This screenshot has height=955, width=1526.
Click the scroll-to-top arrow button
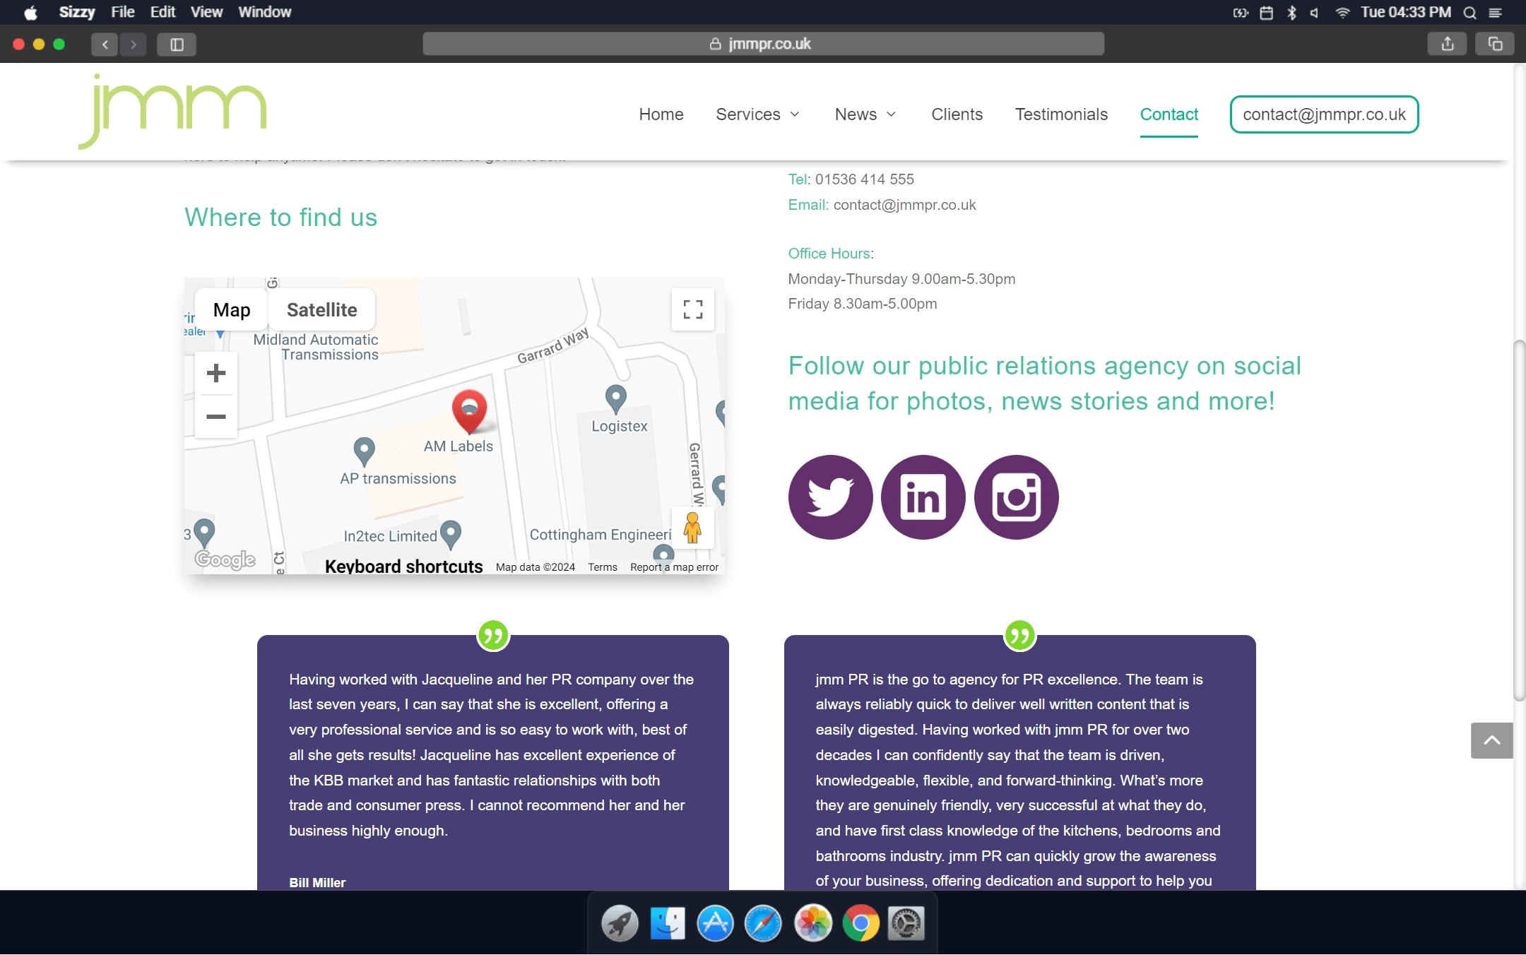click(x=1491, y=740)
